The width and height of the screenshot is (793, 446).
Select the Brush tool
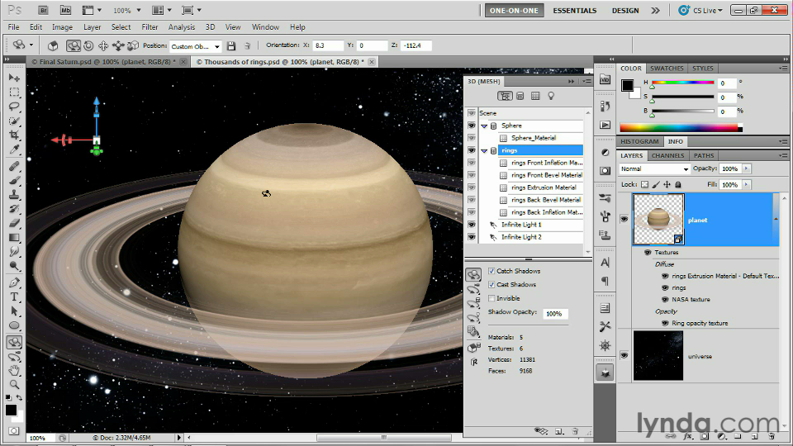pyautogui.click(x=14, y=181)
